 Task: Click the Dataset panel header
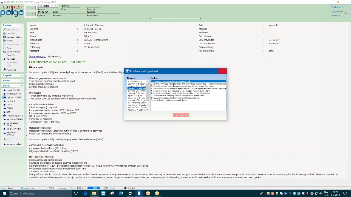click(x=13, y=25)
